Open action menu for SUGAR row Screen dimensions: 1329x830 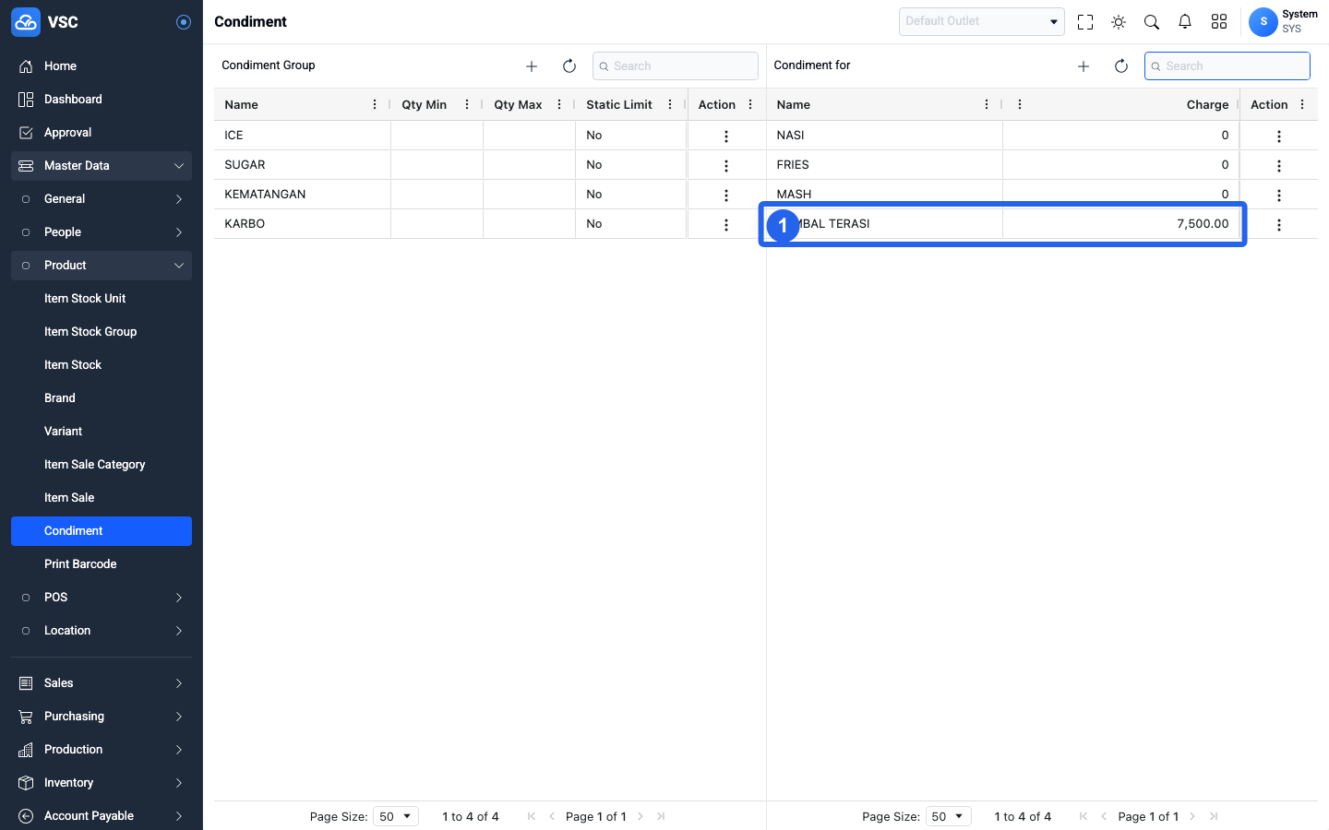click(726, 166)
